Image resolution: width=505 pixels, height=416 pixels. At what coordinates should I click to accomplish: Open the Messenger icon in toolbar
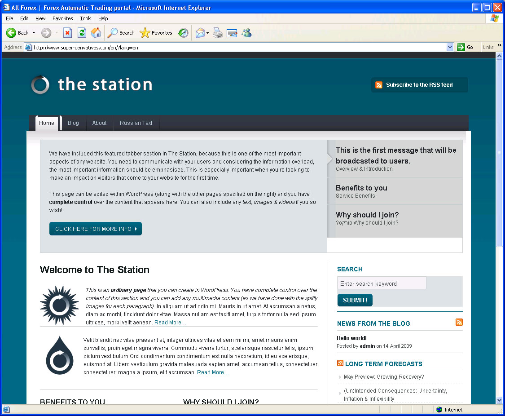[246, 33]
